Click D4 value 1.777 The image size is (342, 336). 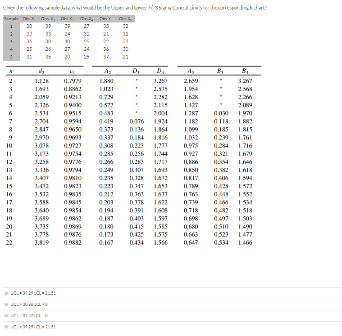pyautogui.click(x=160, y=146)
